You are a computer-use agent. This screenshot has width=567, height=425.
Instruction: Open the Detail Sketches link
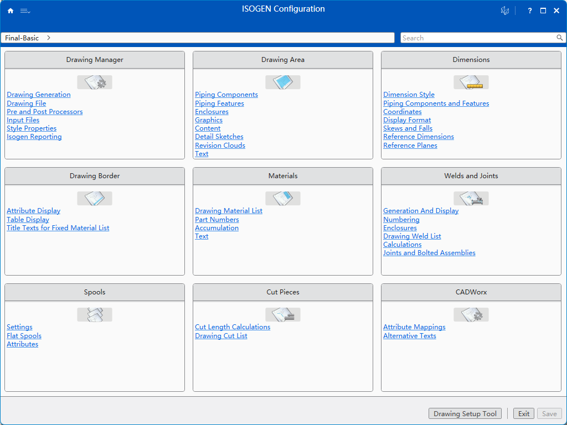click(219, 137)
